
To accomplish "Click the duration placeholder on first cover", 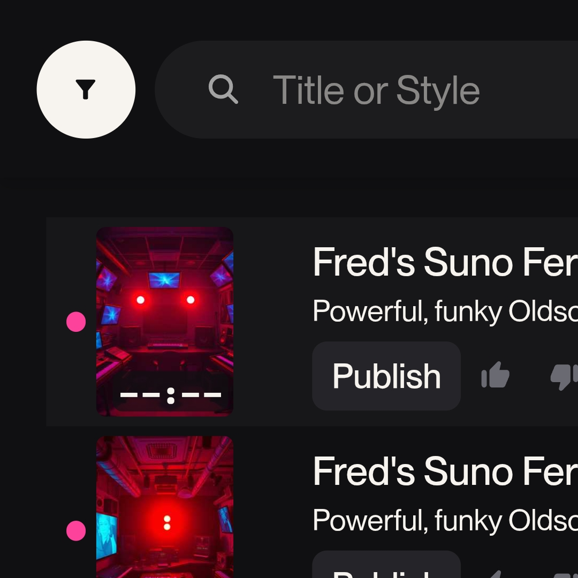I will pos(170,396).
